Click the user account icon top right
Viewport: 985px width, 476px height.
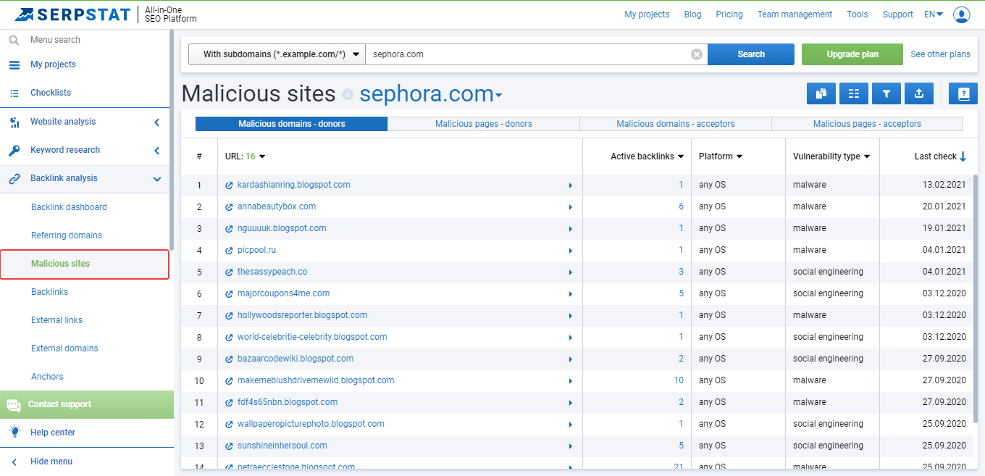961,14
